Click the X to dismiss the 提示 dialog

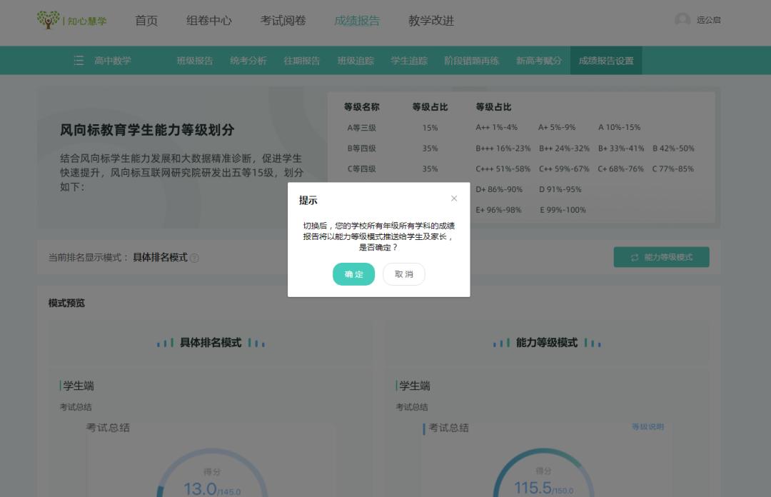pos(454,199)
